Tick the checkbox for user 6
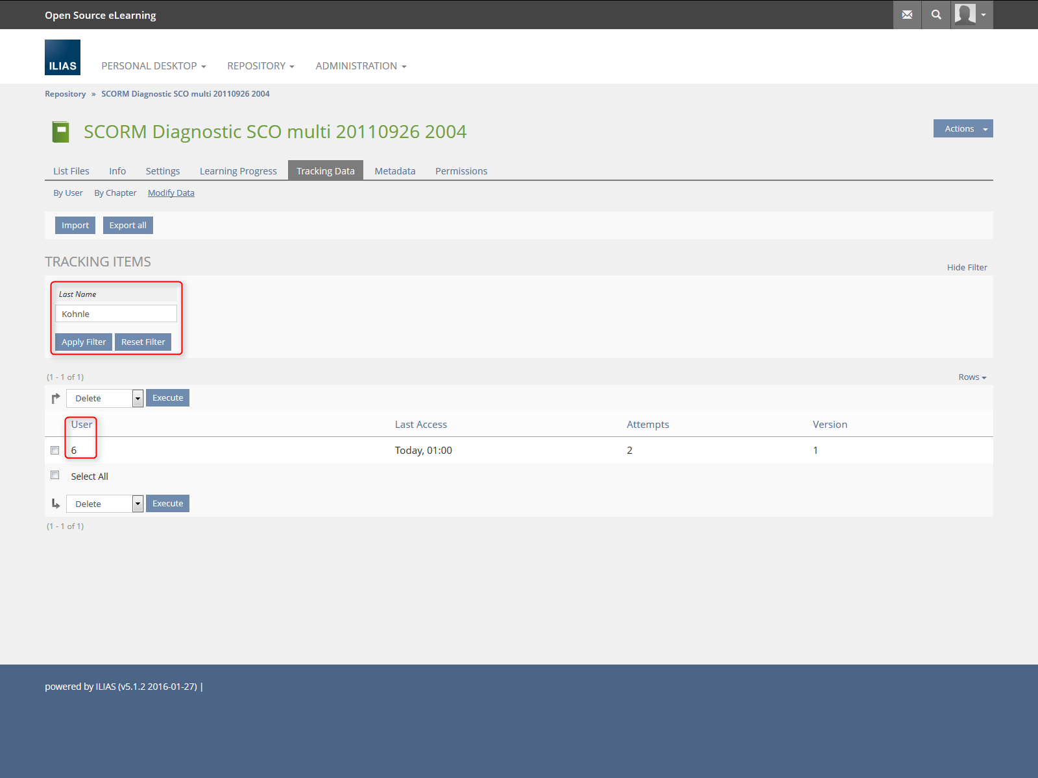 click(55, 451)
